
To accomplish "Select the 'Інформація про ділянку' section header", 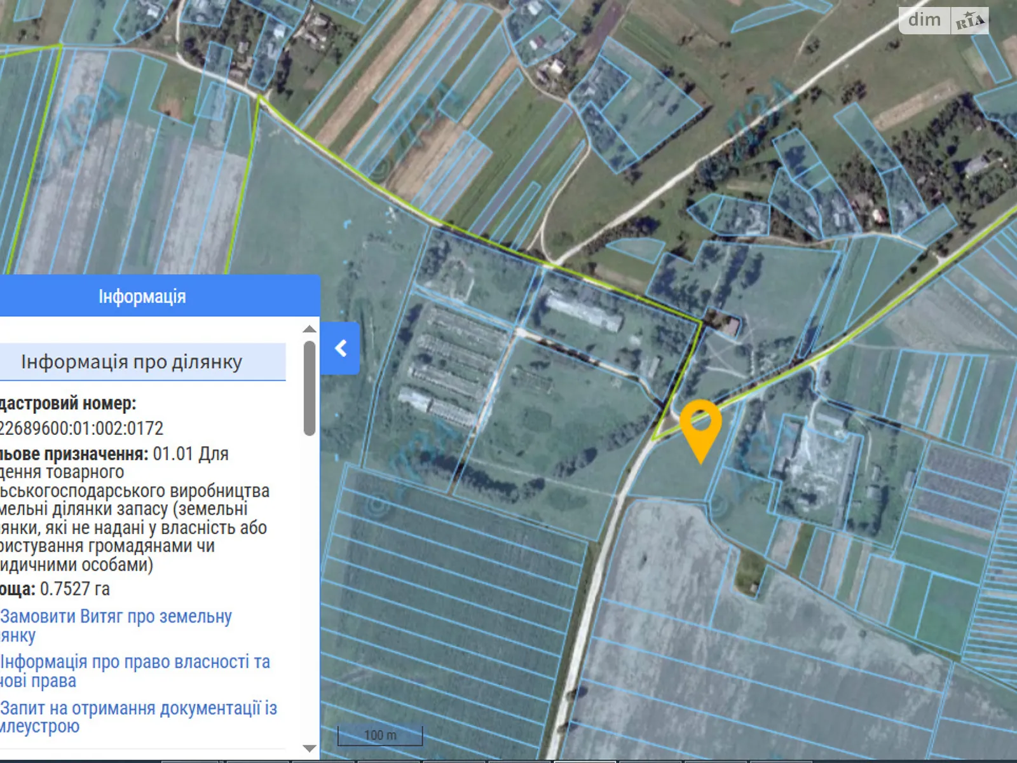I will pos(132,362).
